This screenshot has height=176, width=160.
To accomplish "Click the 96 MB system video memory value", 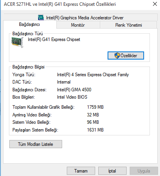I will coord(93,122).
